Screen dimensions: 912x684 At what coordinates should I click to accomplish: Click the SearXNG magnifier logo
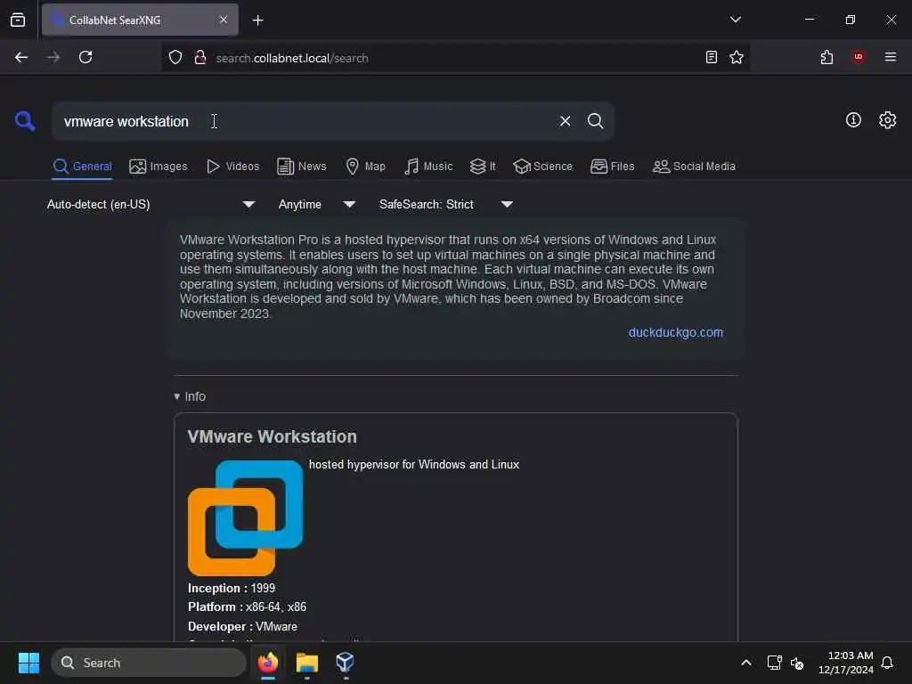[24, 121]
